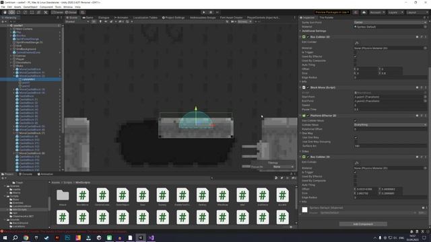Viewport: 431px width, 242px height.
Task: Select the Rotate tool in toolbar
Action: pos(18,12)
